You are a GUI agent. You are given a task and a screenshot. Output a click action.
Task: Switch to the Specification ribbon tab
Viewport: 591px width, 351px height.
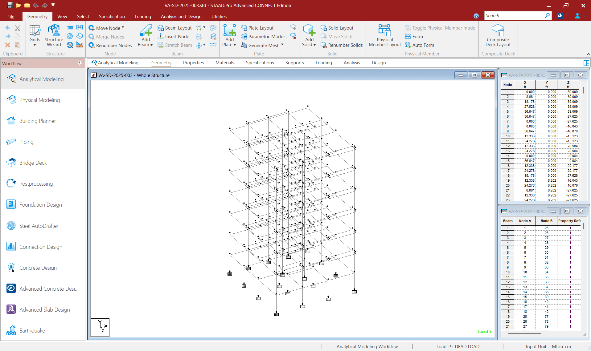(112, 17)
